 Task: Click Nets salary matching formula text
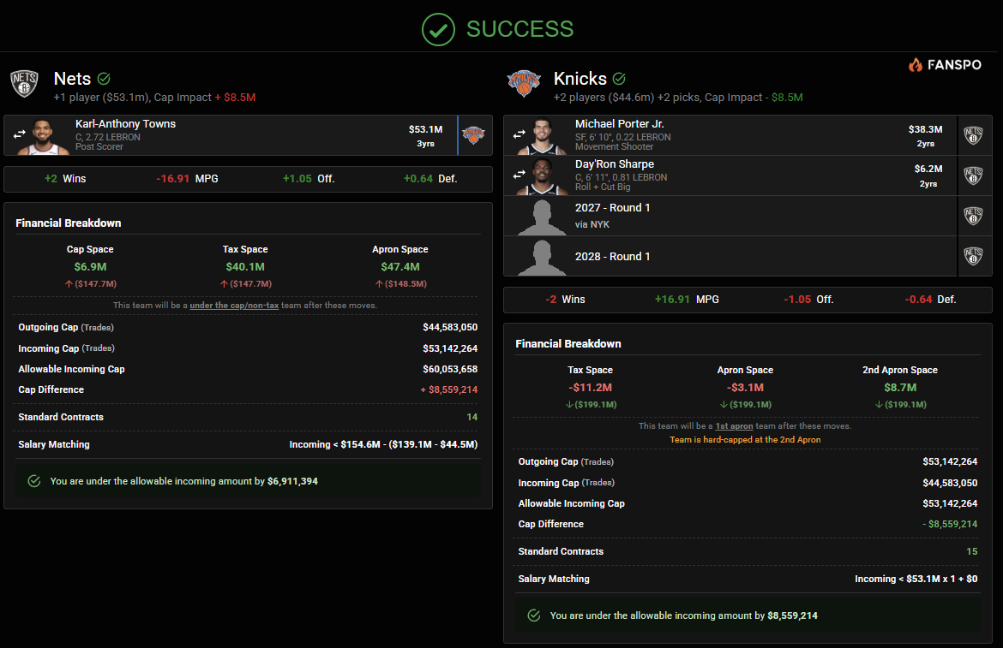[x=383, y=444]
